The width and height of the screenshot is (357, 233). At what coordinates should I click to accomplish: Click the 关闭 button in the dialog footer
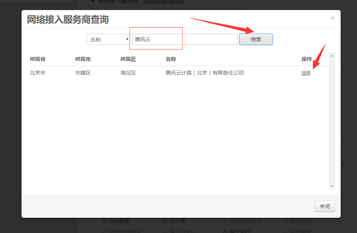(325, 206)
